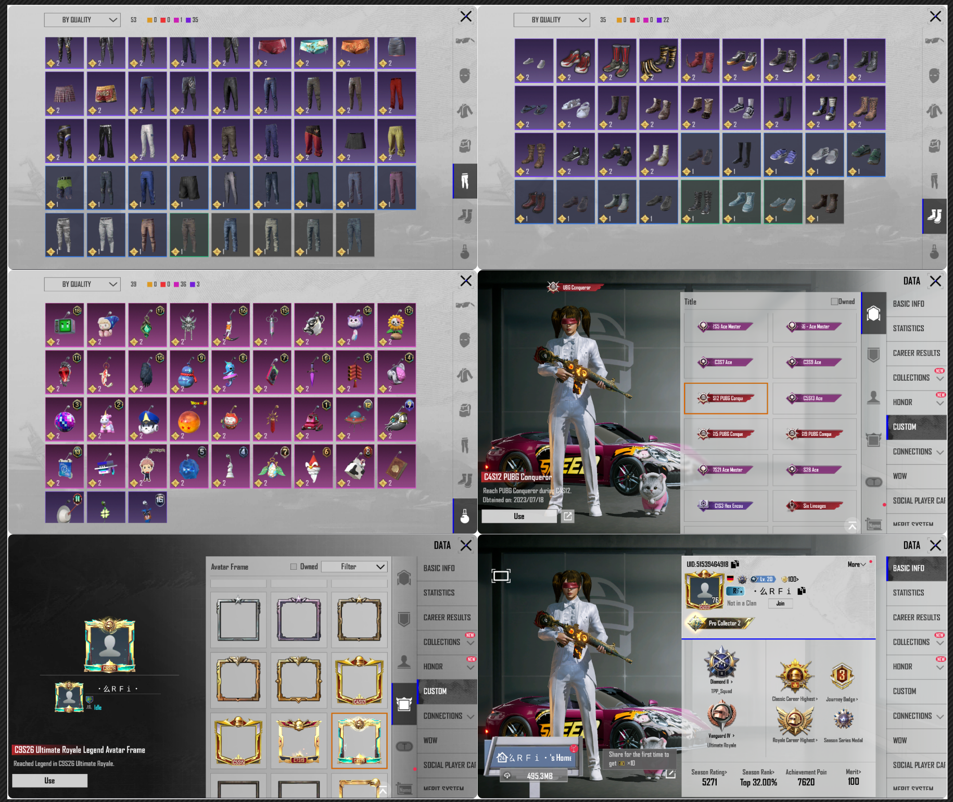Click the purple quality swatch in pants inventory

click(x=188, y=20)
